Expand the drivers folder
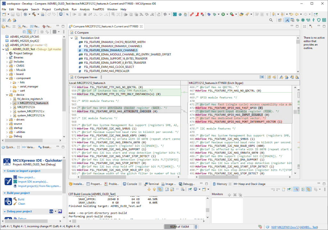The width and height of the screenshot is (328, 230). point(7,120)
